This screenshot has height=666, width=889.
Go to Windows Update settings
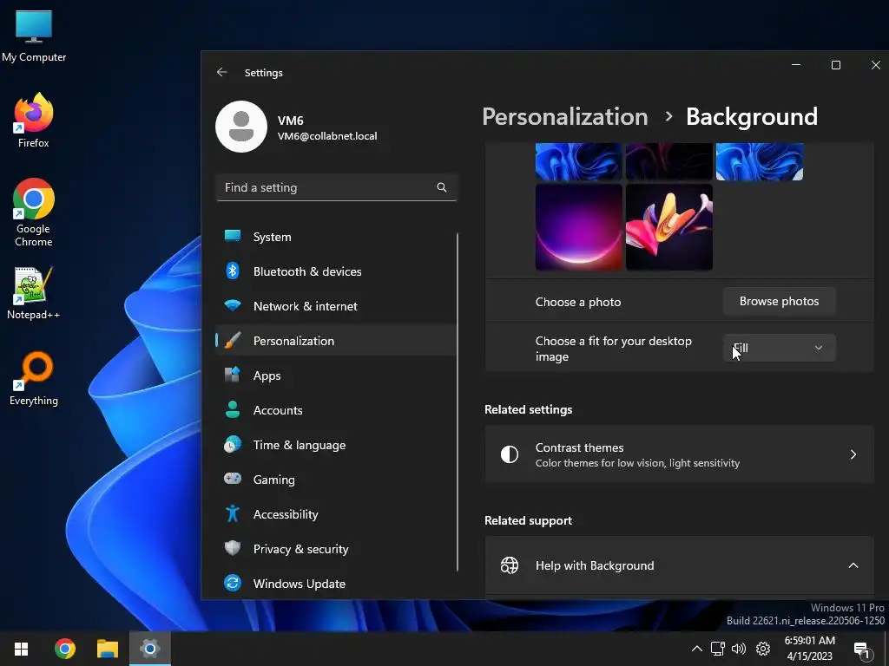coord(336,584)
